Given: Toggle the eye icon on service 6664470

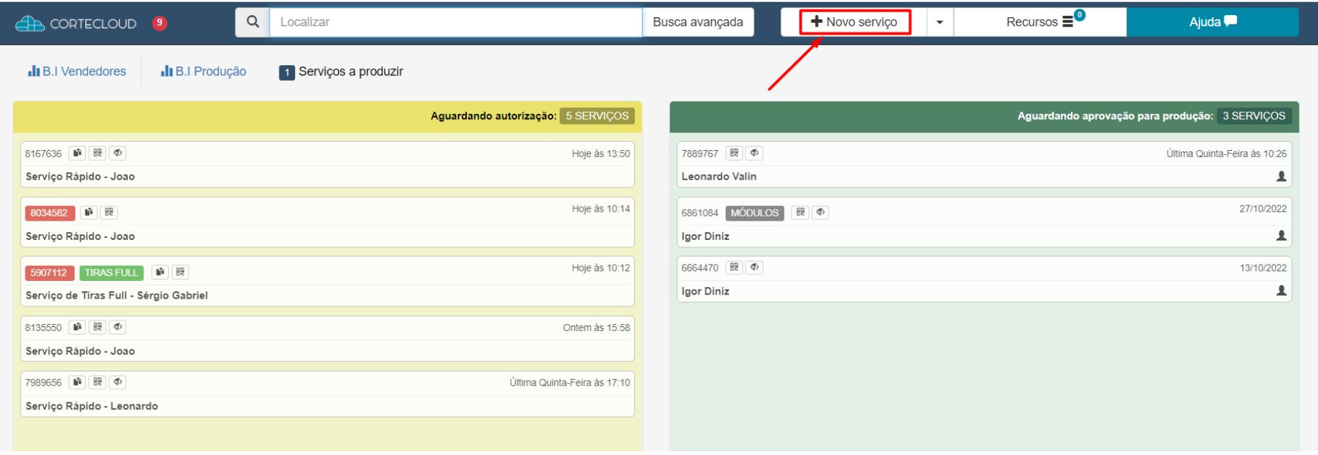Looking at the screenshot, I should pos(754,267).
